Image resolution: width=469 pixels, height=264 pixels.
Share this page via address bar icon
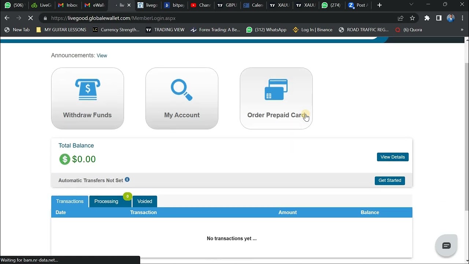tap(400, 18)
